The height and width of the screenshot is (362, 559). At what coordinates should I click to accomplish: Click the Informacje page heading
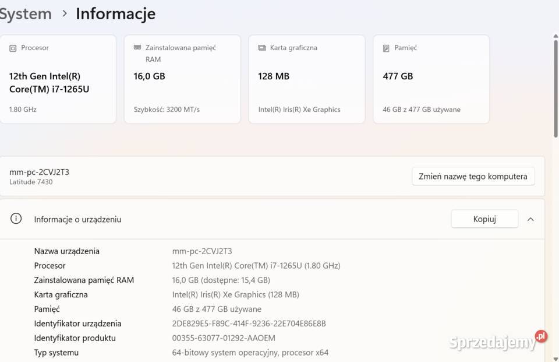[115, 14]
